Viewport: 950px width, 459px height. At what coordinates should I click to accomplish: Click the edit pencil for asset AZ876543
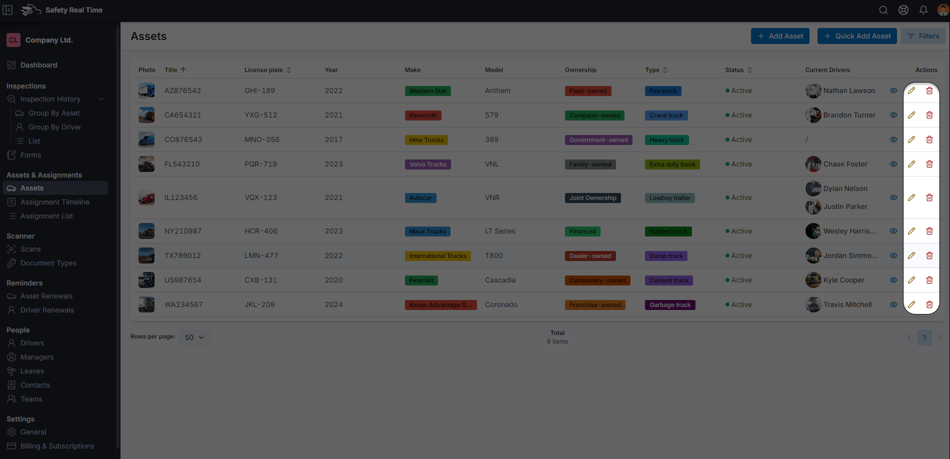(911, 90)
